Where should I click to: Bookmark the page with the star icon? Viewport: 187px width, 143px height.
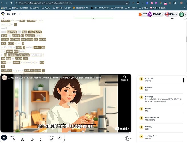[x=127, y=3]
